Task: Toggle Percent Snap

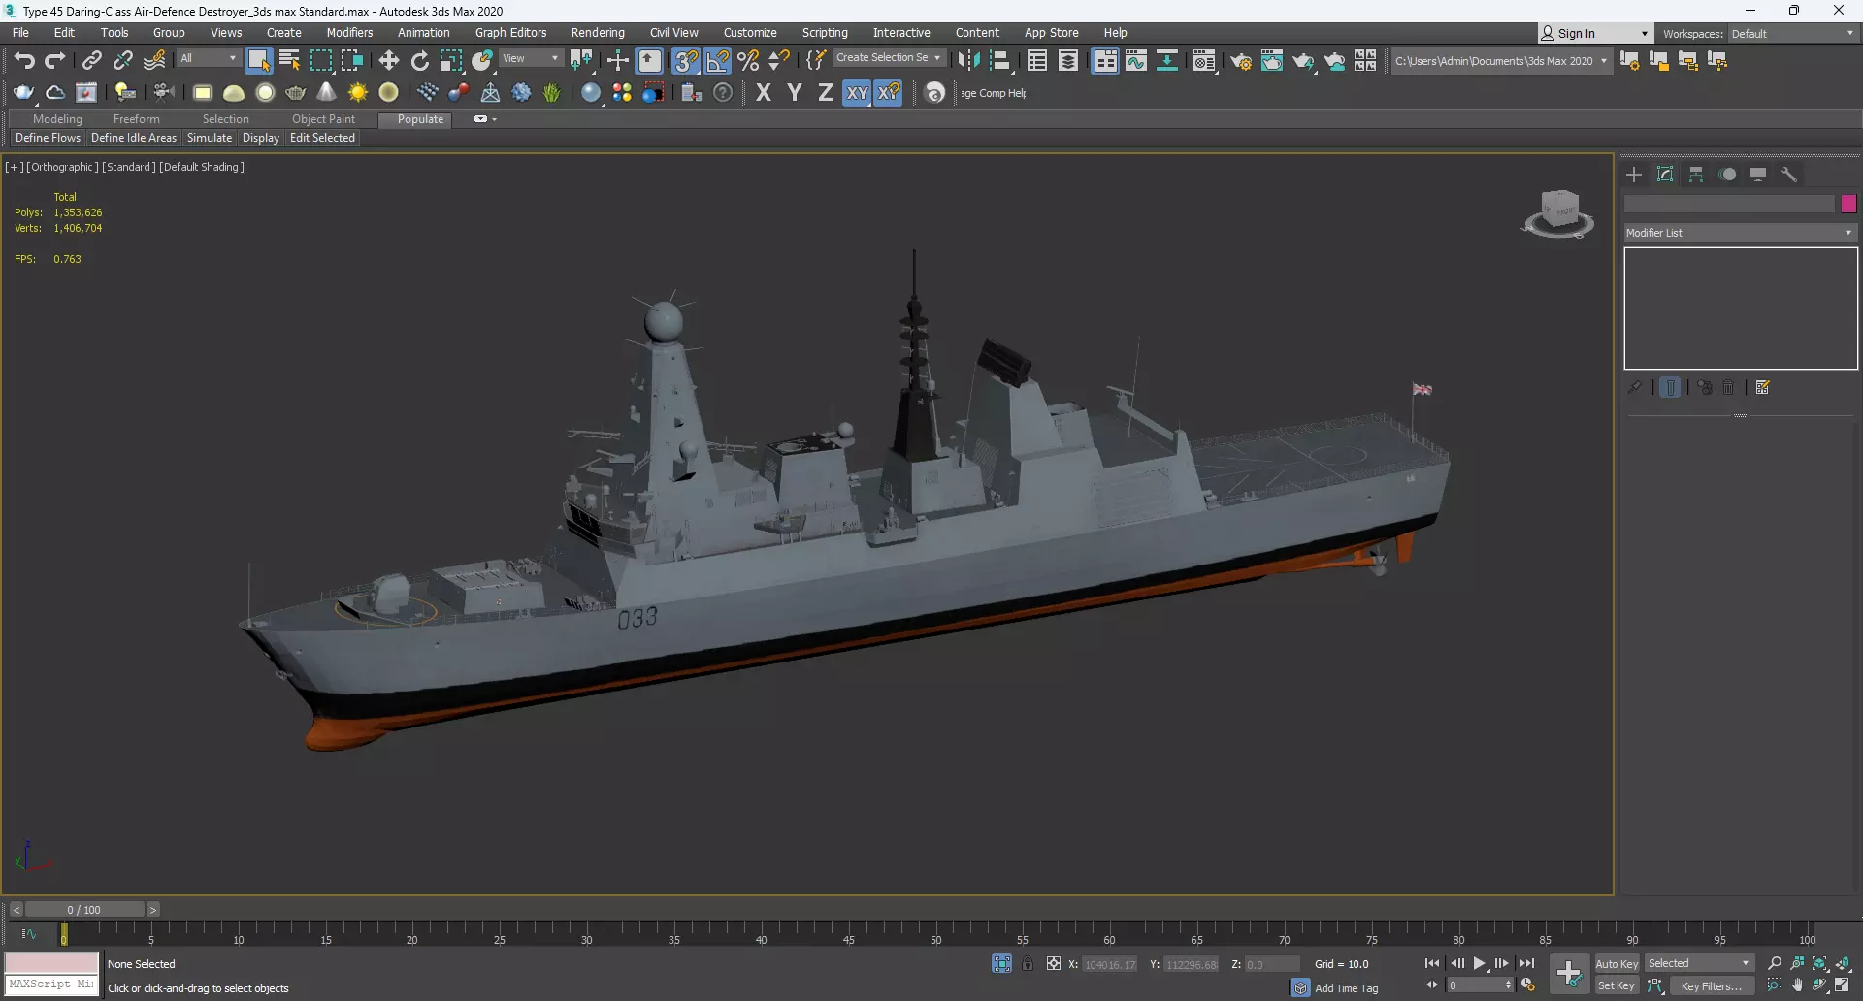Action: (x=748, y=61)
